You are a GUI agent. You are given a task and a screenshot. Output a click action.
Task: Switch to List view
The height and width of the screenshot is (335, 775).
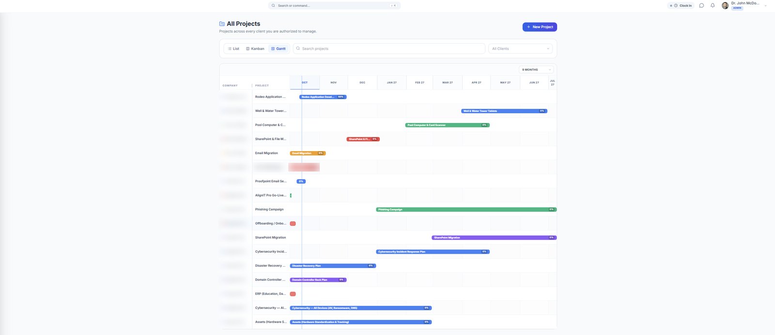[x=233, y=48]
